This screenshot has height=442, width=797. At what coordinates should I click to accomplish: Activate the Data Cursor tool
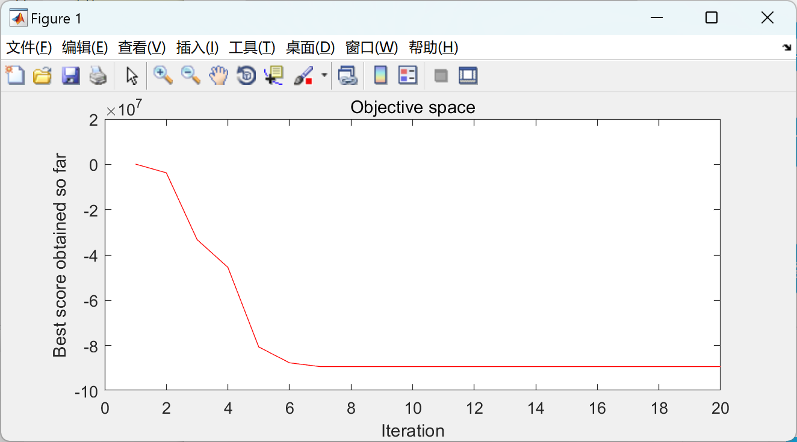coord(274,75)
